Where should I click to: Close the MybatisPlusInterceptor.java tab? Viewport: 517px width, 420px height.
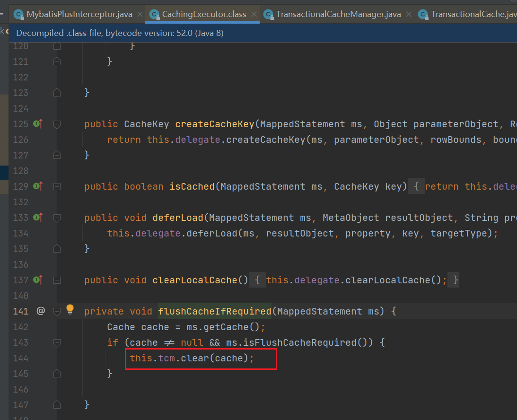[140, 14]
